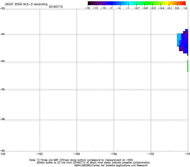Click the -159 longitude axis label

point(77,154)
